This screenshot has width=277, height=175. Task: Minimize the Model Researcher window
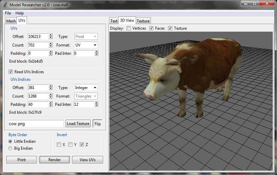click(x=246, y=4)
